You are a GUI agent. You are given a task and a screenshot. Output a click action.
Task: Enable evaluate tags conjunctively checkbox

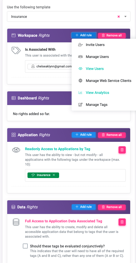(25, 246)
